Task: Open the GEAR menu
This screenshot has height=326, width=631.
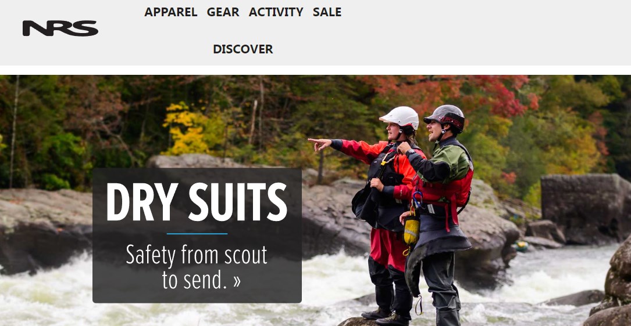Action: tap(223, 12)
